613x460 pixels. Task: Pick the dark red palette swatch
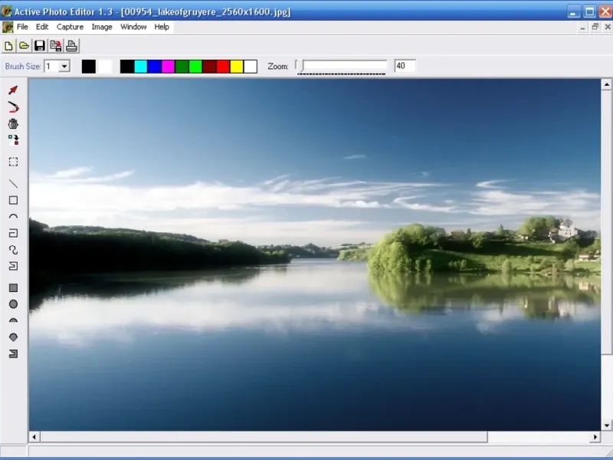[x=209, y=67]
